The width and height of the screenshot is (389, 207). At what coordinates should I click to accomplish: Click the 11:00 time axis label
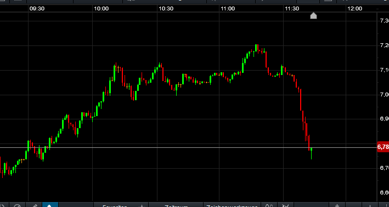point(228,9)
